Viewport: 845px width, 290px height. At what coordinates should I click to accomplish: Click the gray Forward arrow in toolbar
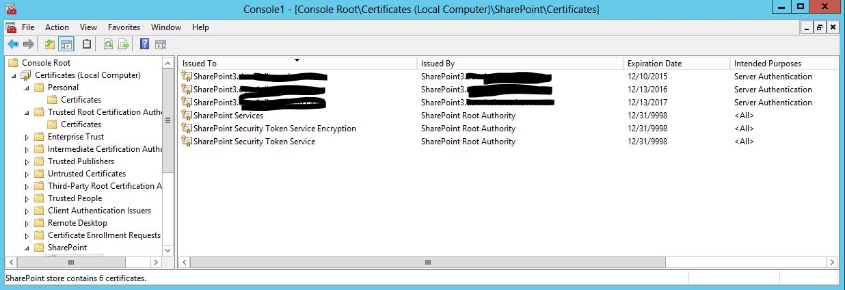[x=29, y=44]
